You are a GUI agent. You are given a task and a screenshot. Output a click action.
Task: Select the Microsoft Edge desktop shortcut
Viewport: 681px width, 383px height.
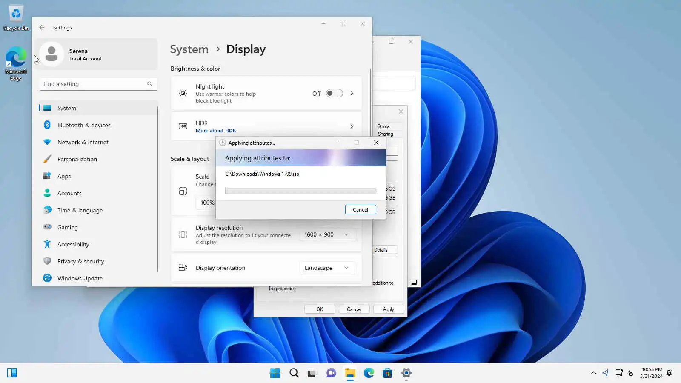coord(16,63)
